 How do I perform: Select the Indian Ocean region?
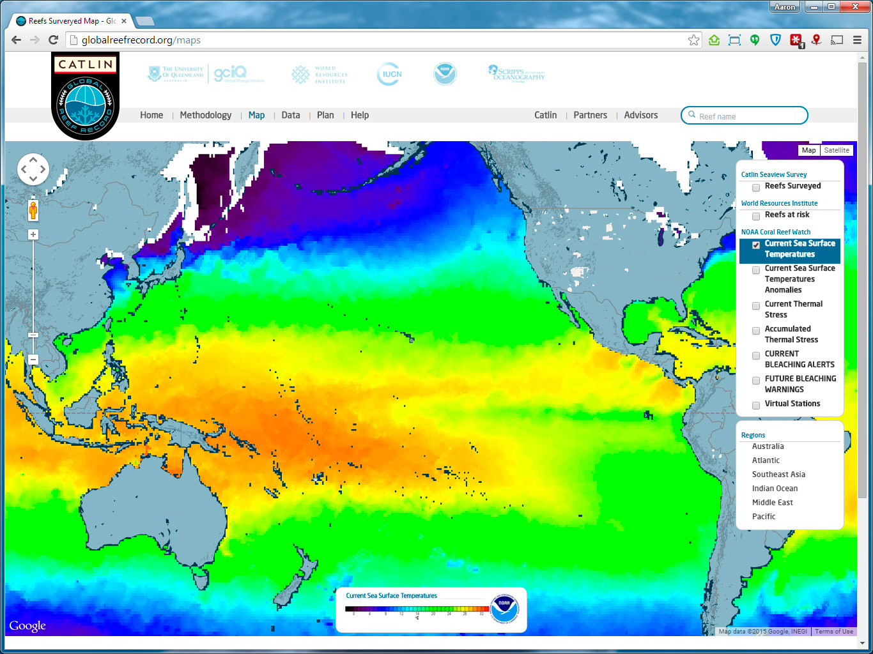[775, 489]
